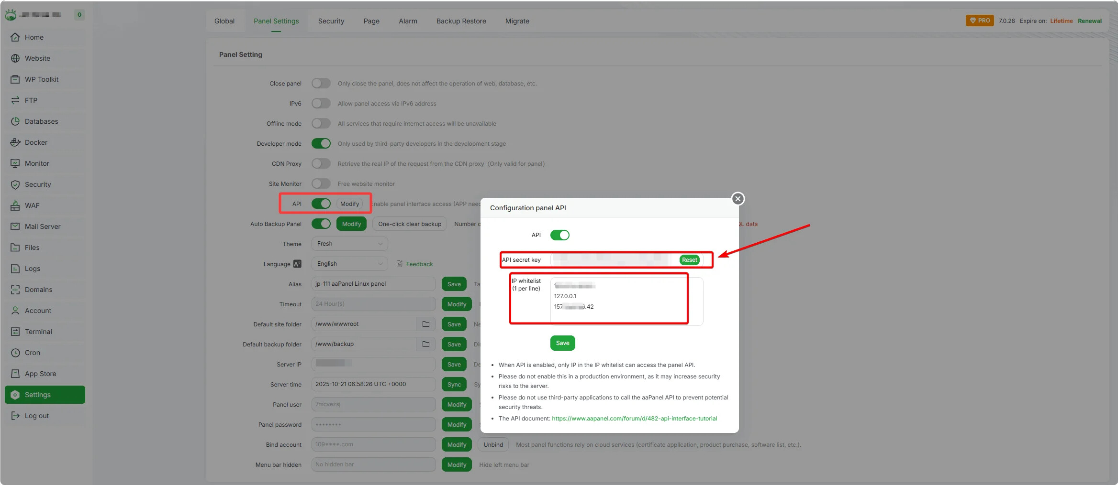This screenshot has height=485, width=1118.
Task: Open the API document tutorial link
Action: pos(634,419)
